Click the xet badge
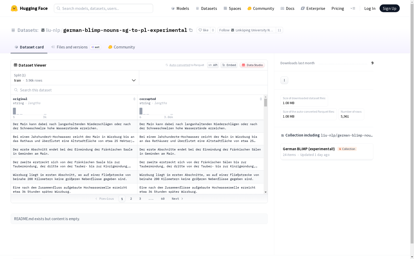The width and height of the screenshot is (414, 259). [x=95, y=47]
